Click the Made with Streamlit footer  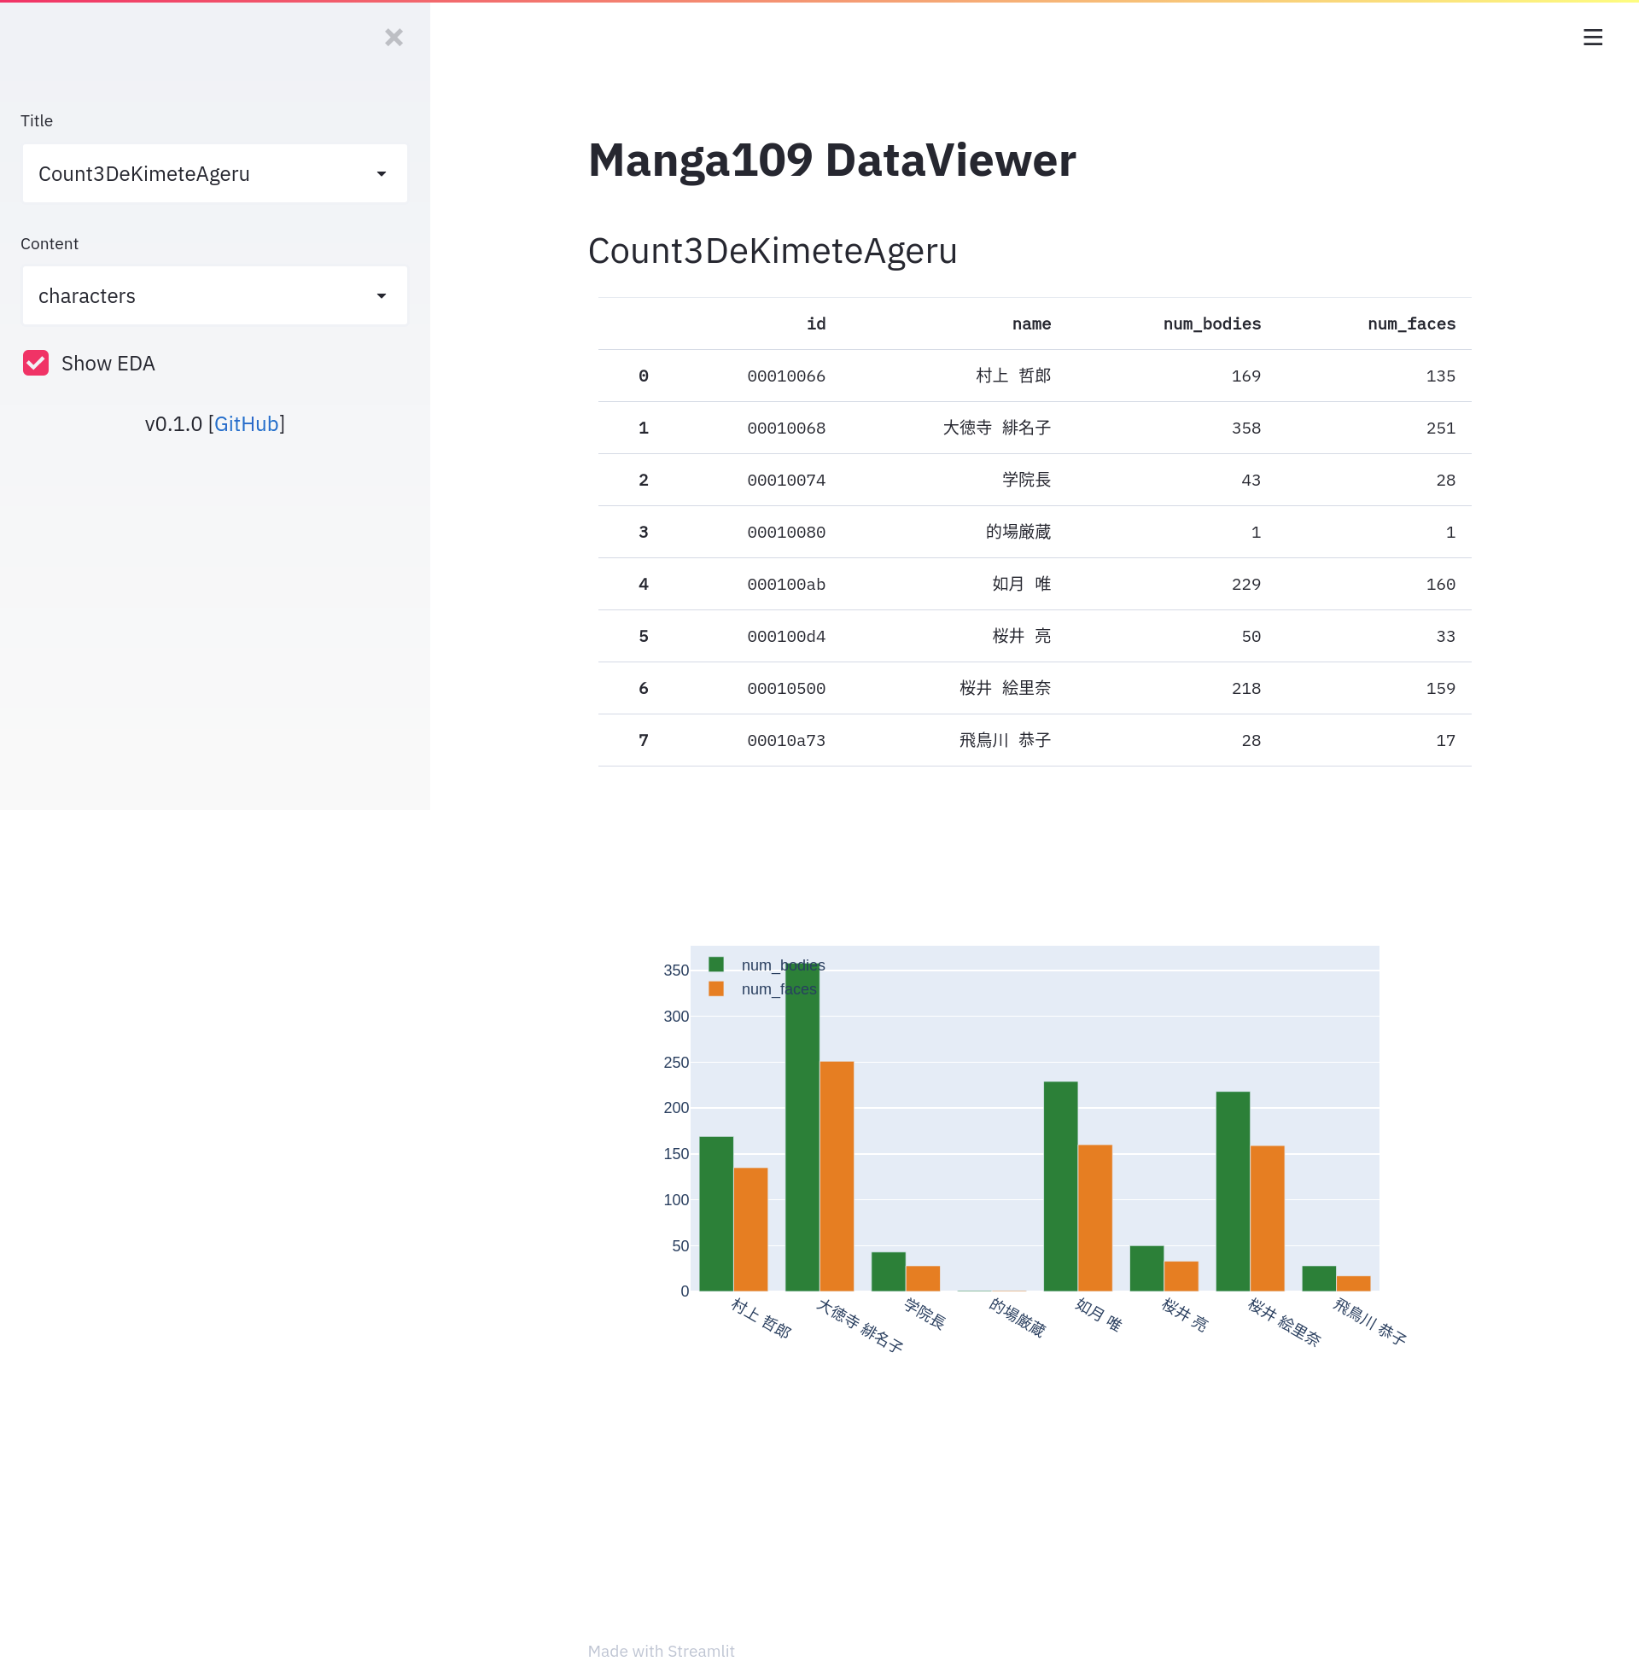[660, 1651]
